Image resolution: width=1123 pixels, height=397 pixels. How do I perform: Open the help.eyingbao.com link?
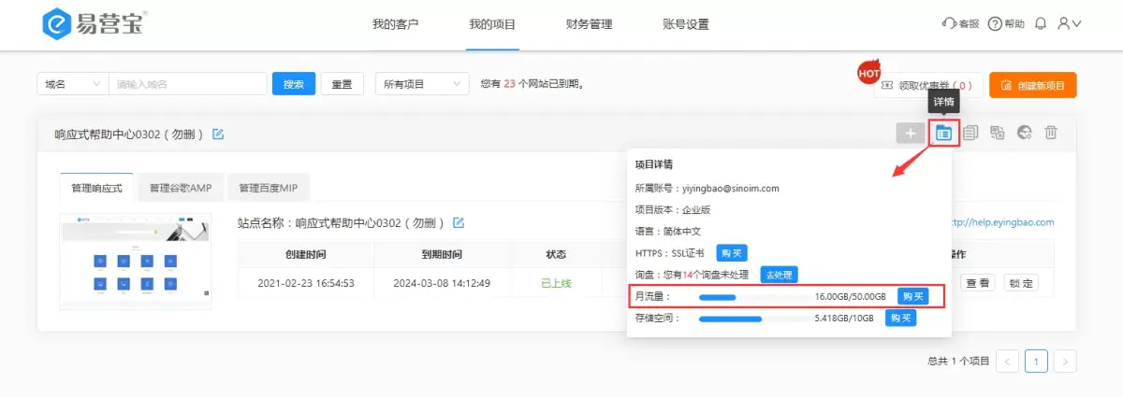(1003, 222)
